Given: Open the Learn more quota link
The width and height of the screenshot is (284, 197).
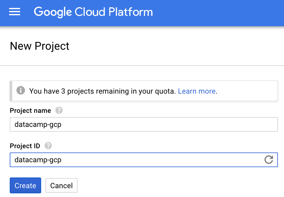Looking at the screenshot, I should pyautogui.click(x=197, y=91).
